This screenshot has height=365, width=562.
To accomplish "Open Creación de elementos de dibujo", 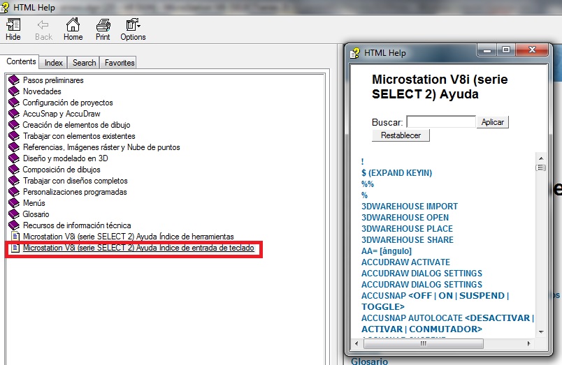I will coord(76,125).
